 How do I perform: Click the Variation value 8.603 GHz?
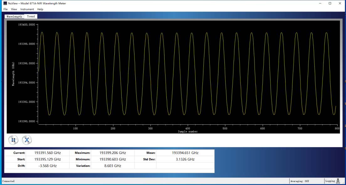point(113,166)
